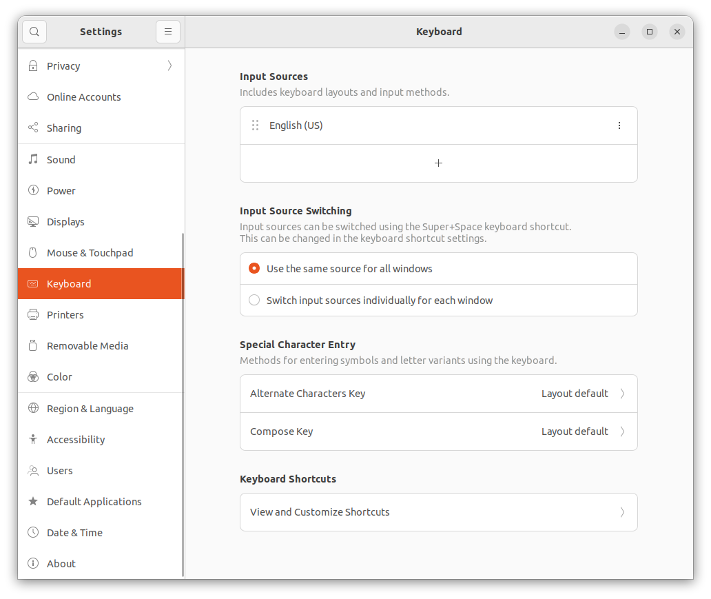Screen dimensions: 711x599
Task: Open View and Customize Shortcuts
Action: click(x=439, y=512)
